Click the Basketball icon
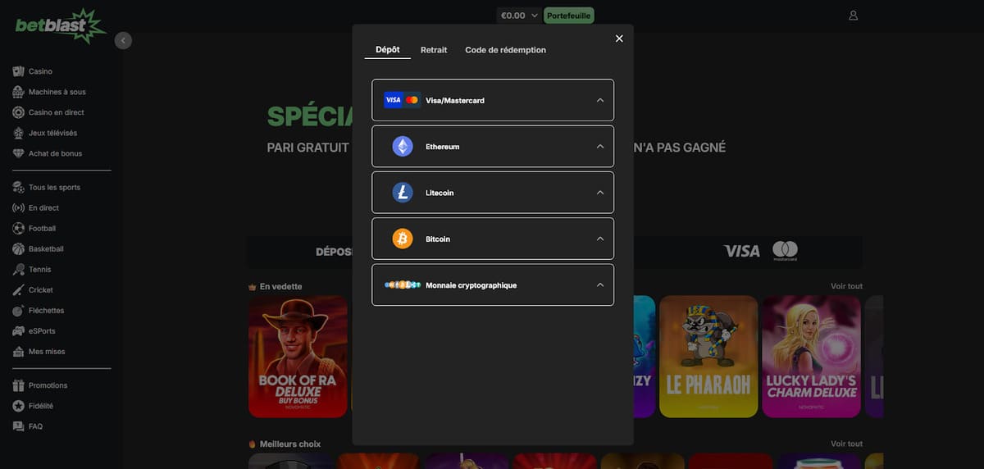 pos(19,248)
